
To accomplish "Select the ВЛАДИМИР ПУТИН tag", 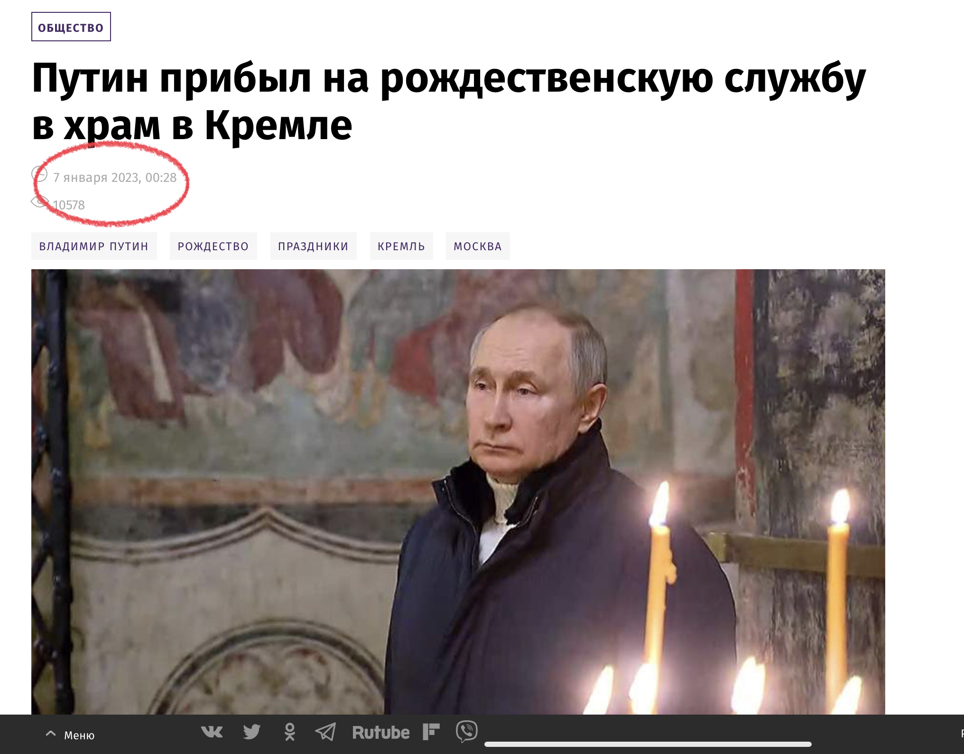I will click(94, 246).
